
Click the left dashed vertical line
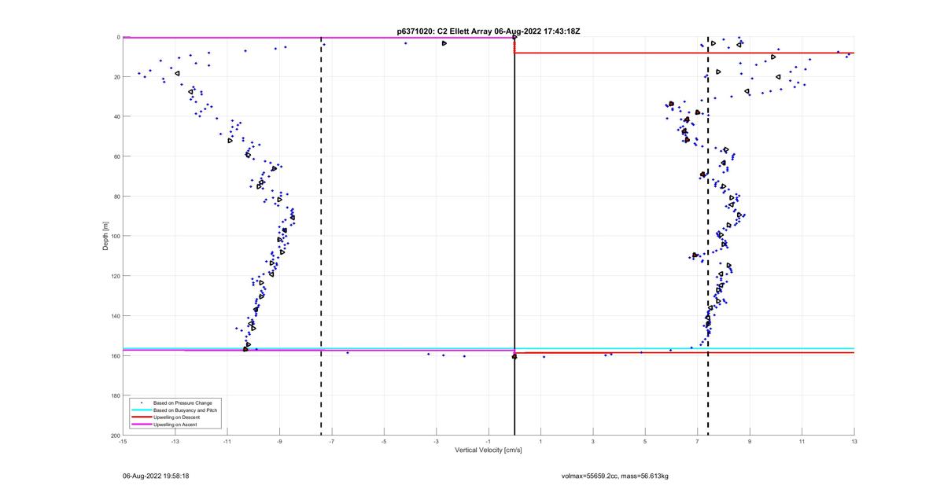321,236
